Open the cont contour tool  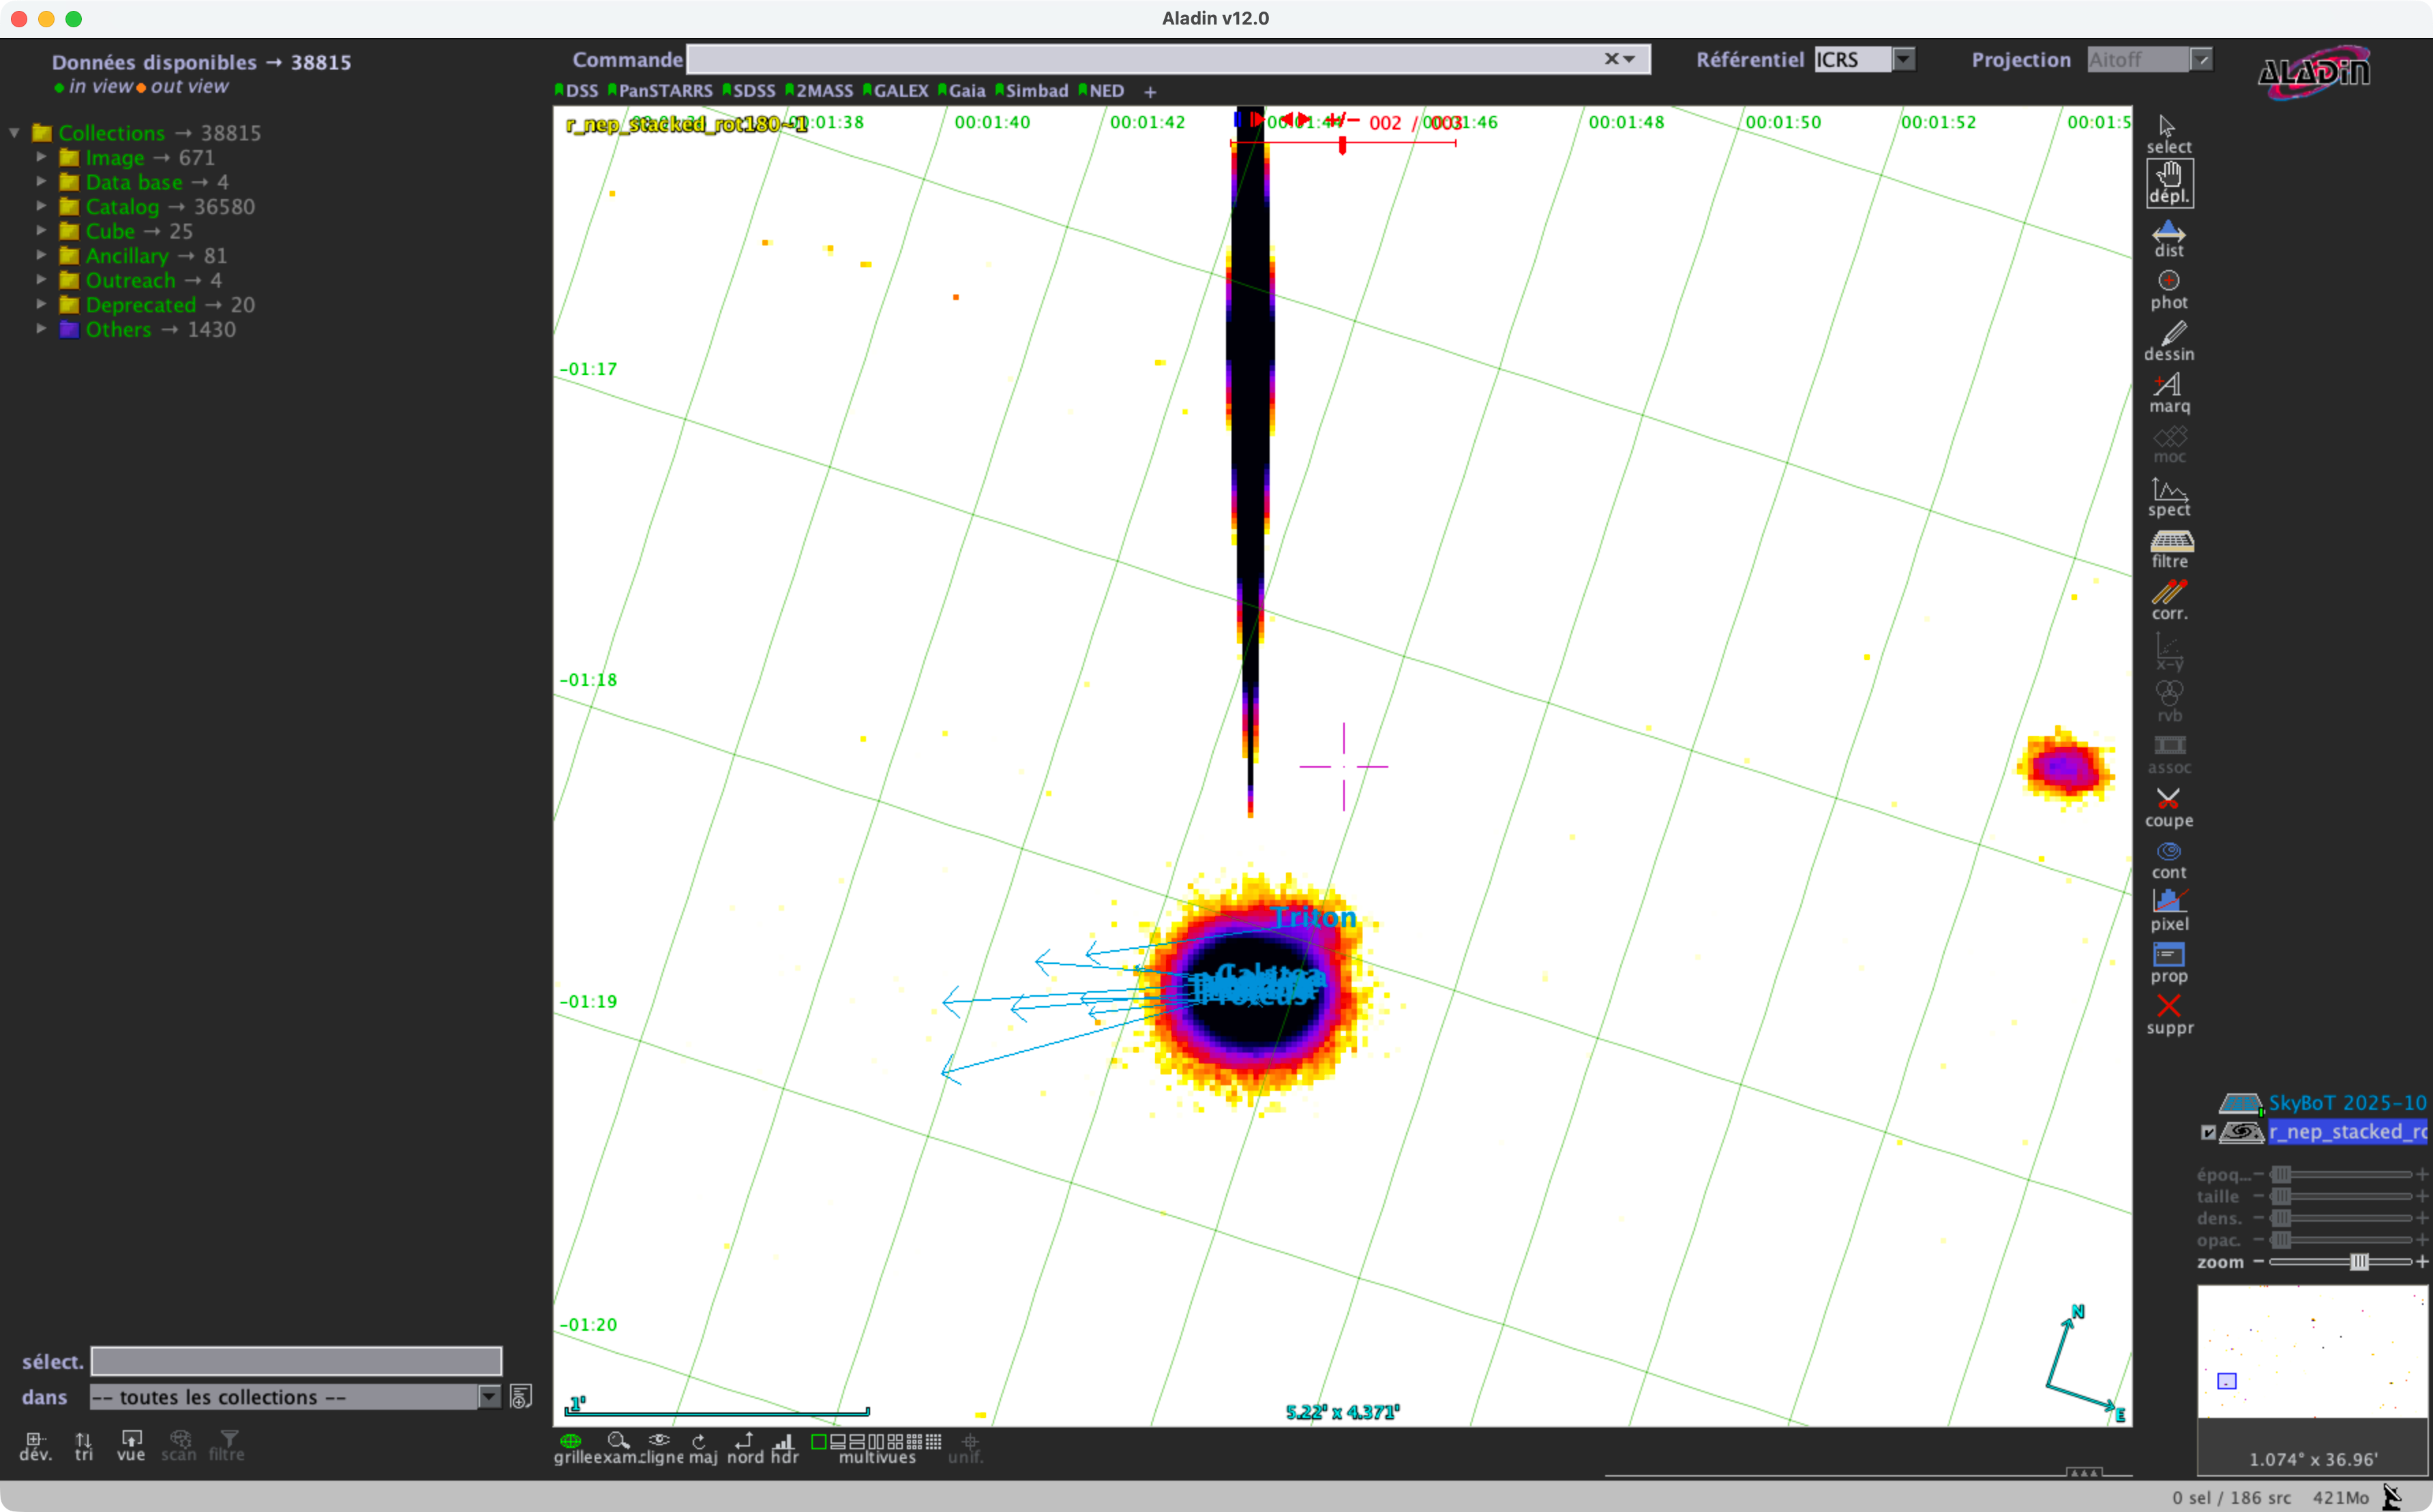click(x=2168, y=860)
